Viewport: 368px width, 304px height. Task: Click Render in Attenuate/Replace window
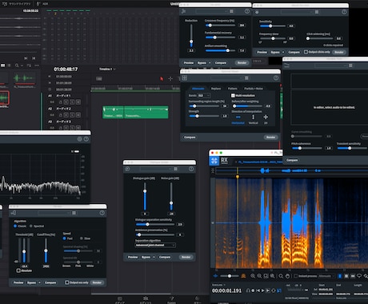click(x=270, y=137)
